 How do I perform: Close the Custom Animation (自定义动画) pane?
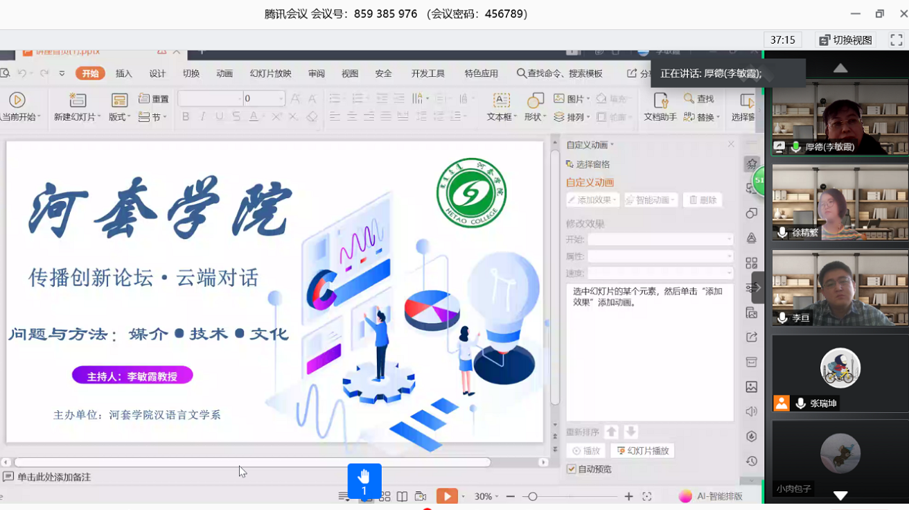(x=731, y=144)
